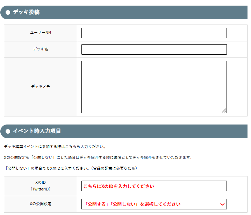Click the 匿名としてデッキ紹介 notice text line
Viewport: 251px width, 215px height.
tap(98, 157)
